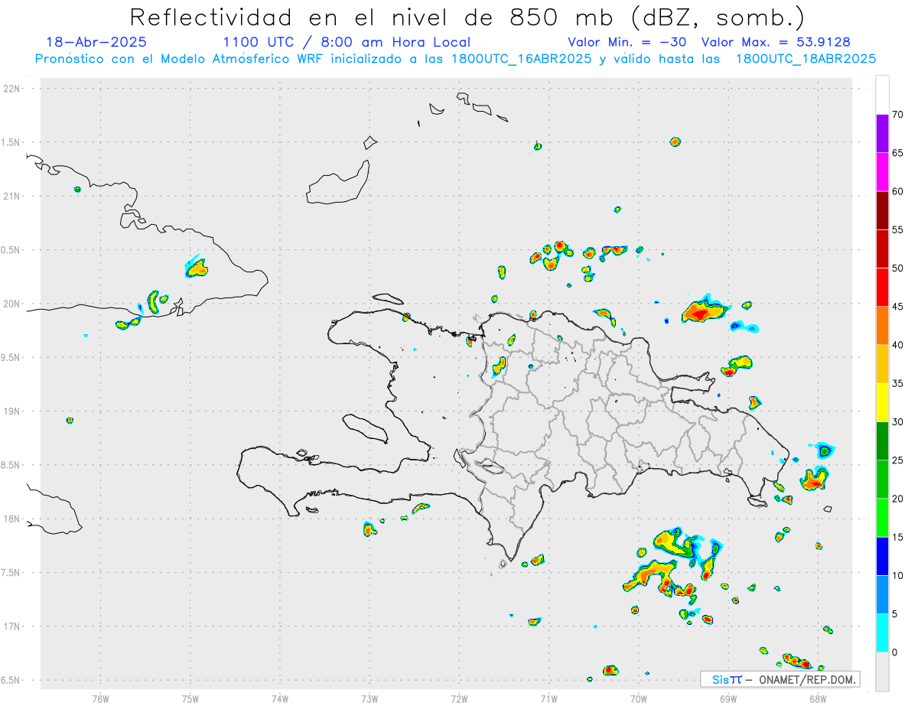Click the 20N latitude axis label
The width and height of the screenshot is (918, 709).
click(x=13, y=304)
